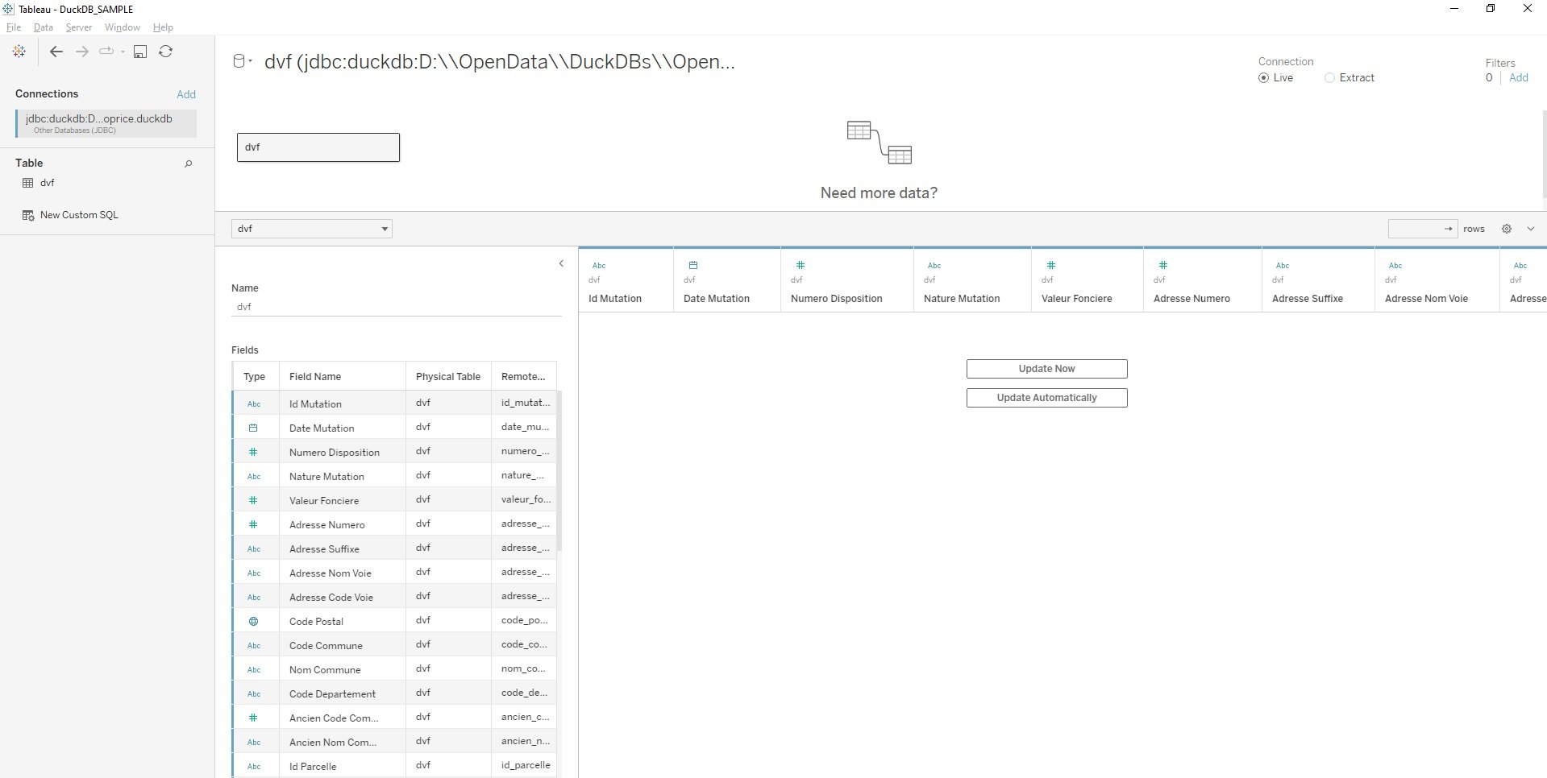1547x778 pixels.
Task: Change Nature Mutation column Abc type icon
Action: point(934,265)
